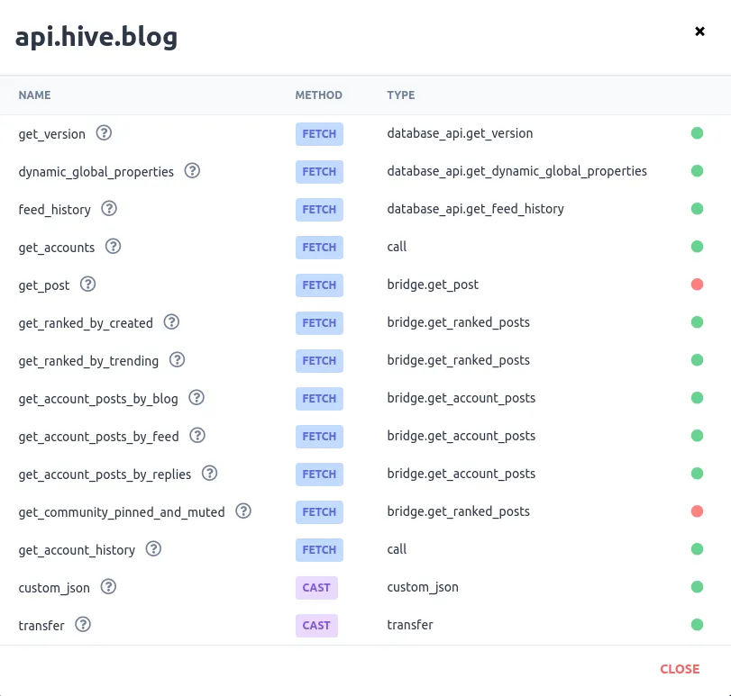Click green status dot for get_account_history

[697, 549]
